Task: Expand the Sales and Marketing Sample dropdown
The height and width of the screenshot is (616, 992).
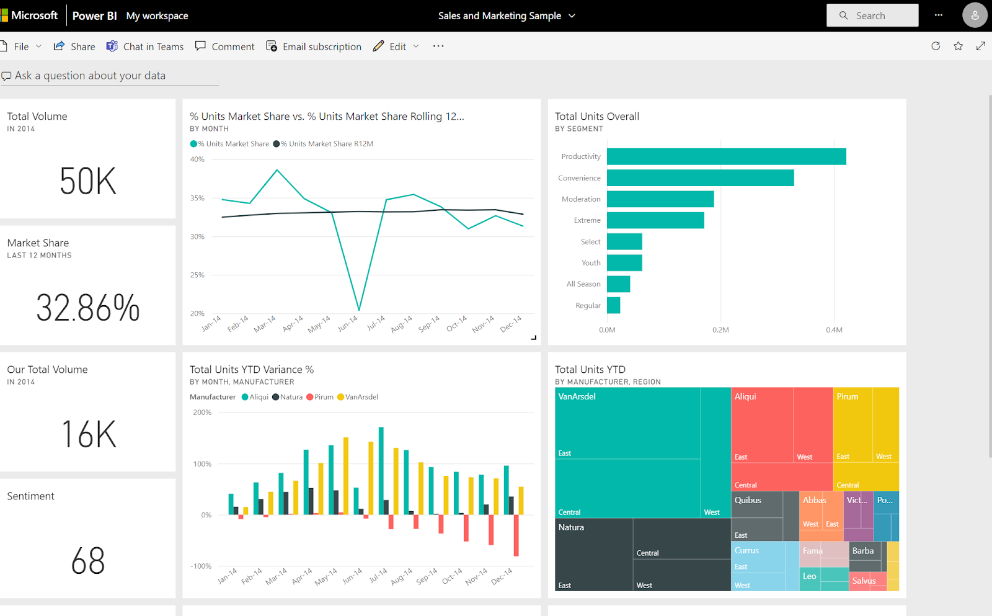Action: 571,16
